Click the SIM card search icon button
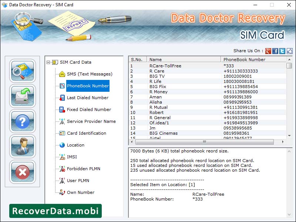This screenshot has height=222, width=296. click(23, 71)
